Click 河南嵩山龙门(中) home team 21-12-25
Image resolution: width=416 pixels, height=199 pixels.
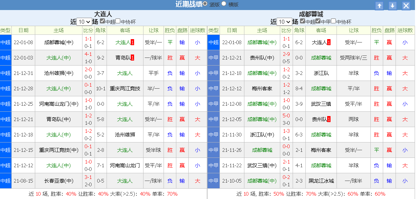[x=59, y=104]
